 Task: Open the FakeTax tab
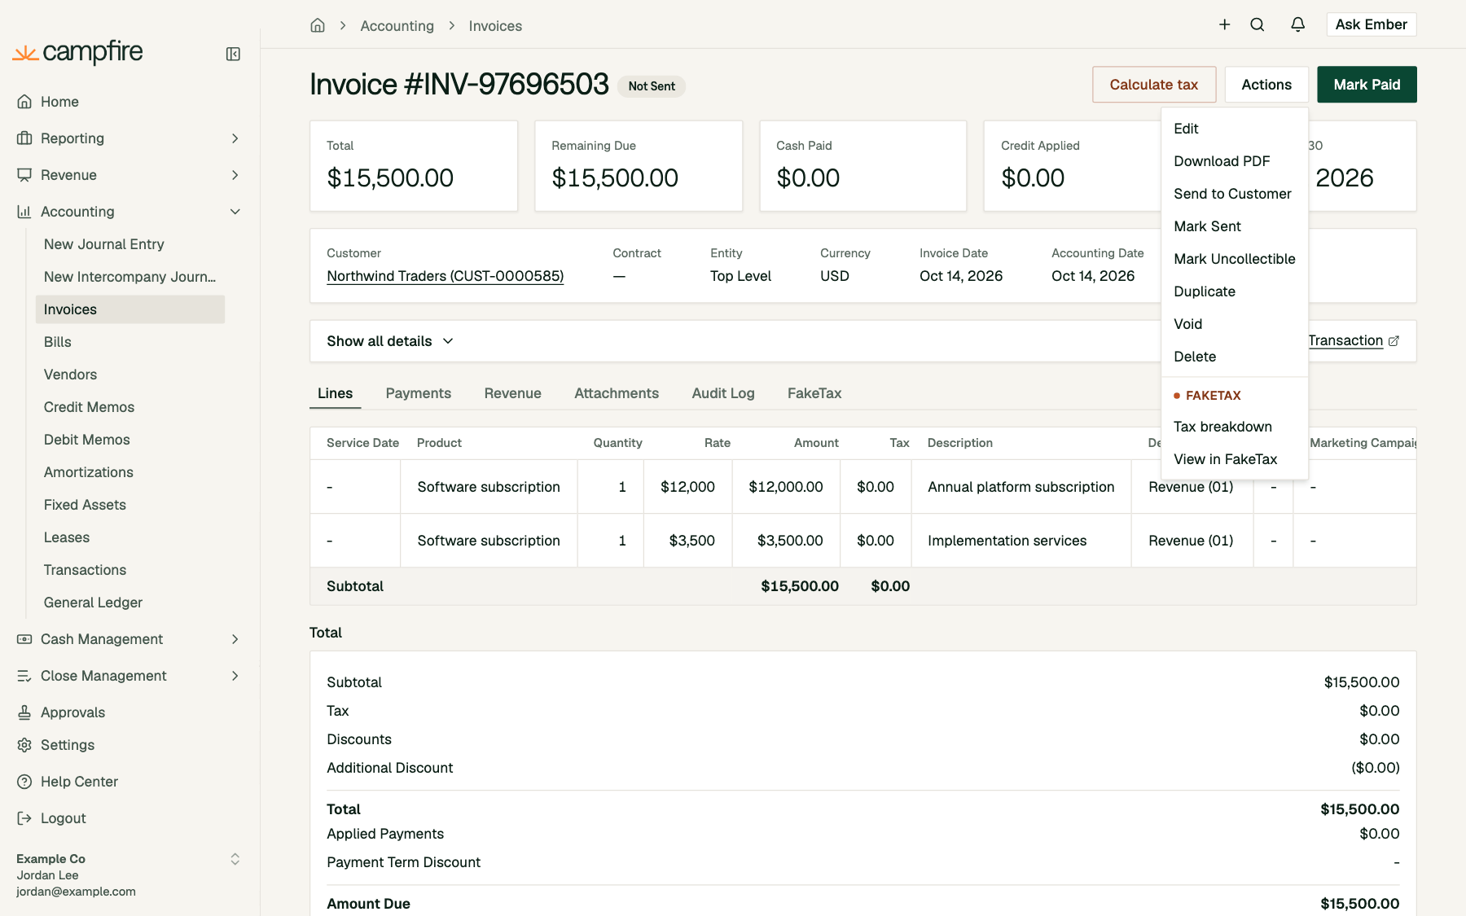point(814,393)
